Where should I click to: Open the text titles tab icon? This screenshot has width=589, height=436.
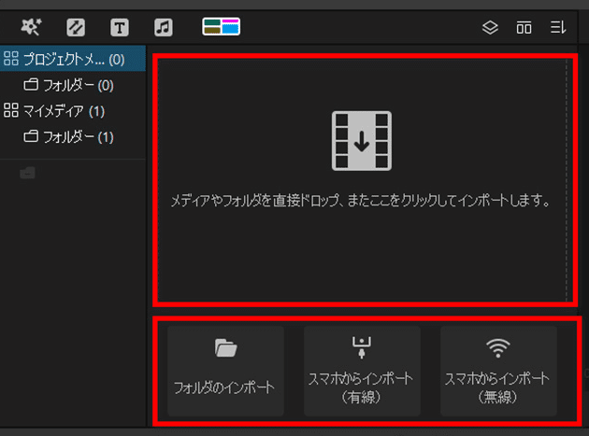click(x=120, y=27)
